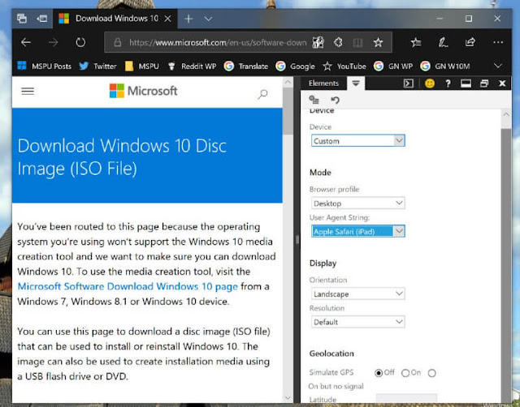
Task: Open the MSPU folder favorite
Action: pos(142,66)
